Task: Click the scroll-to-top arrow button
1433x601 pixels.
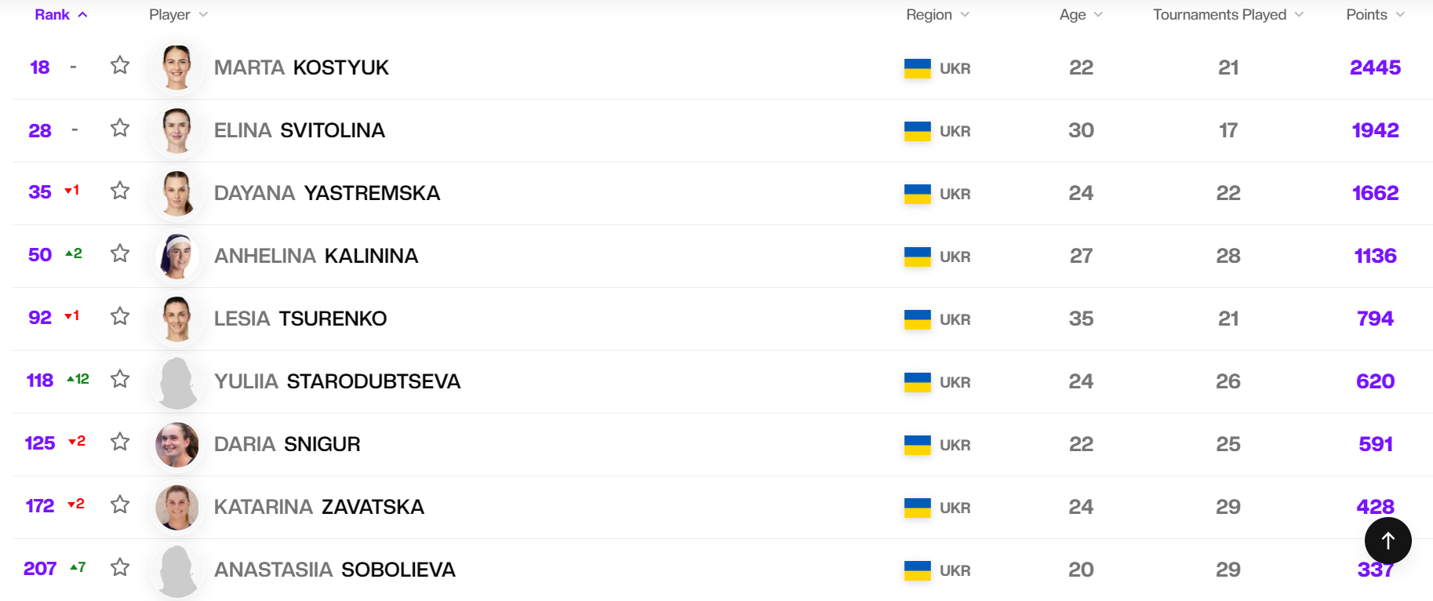Action: (x=1388, y=541)
